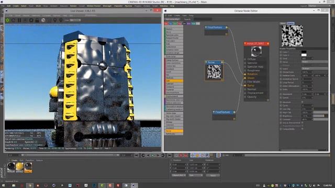Open File Explorer from the taskbar
Image resolution: width=335 pixels, height=188 pixels.
[x=14, y=185]
